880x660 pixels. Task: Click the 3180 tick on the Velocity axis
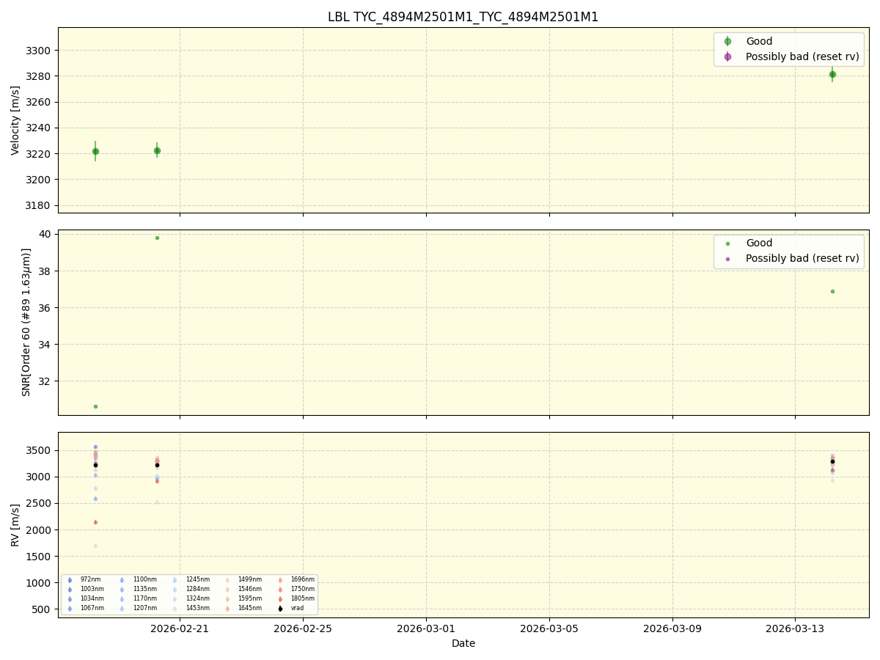point(40,205)
